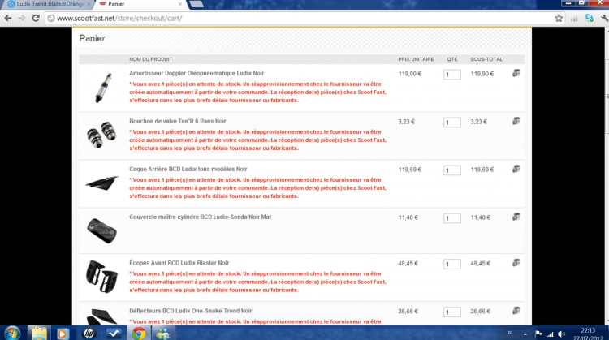Viewport: 609px width, 340px height.
Task: Switch to Ludix Trend Black&Orange tab
Action: [50, 4]
